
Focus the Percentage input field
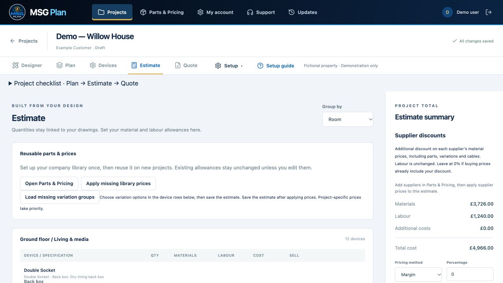click(470, 274)
